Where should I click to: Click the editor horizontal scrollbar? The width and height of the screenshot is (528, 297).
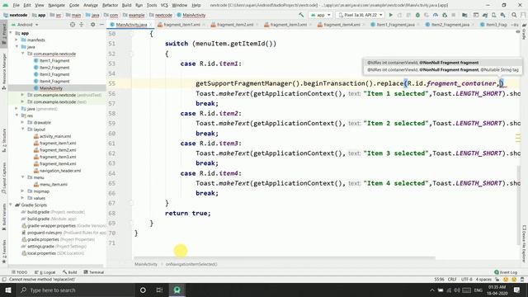click(285, 258)
